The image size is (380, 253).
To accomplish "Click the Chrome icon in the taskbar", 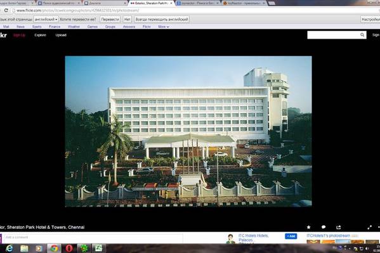I will (54, 248).
